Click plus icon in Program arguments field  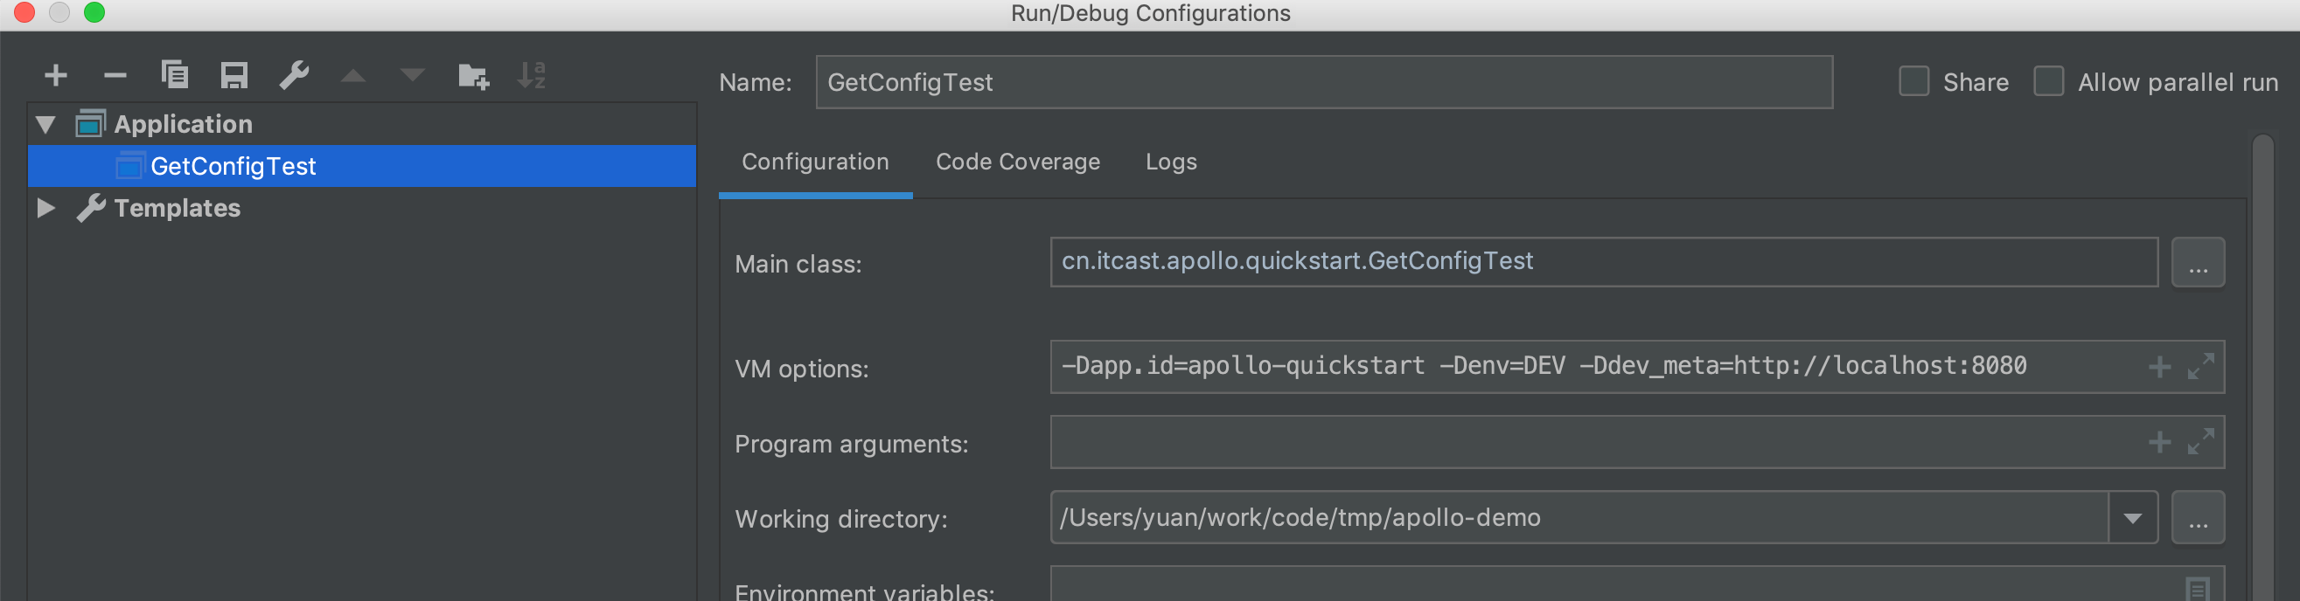2159,441
